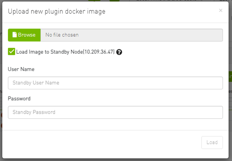Click empty footer space left of Load
This screenshot has height=161, width=232.
pos(103,142)
